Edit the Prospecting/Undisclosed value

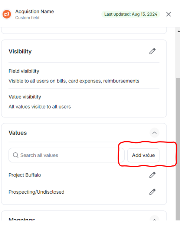(x=153, y=192)
